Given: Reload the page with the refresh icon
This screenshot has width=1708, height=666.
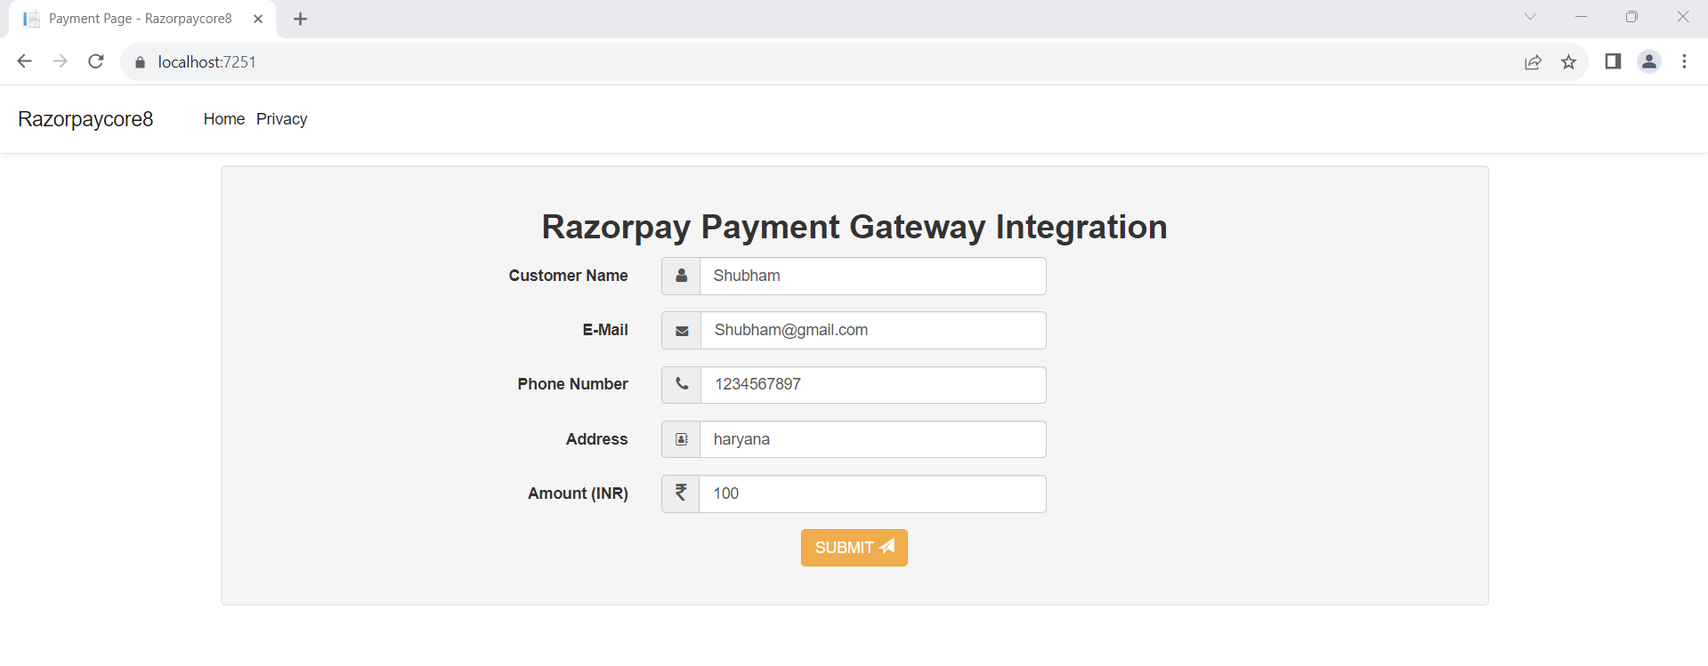Looking at the screenshot, I should tap(96, 61).
